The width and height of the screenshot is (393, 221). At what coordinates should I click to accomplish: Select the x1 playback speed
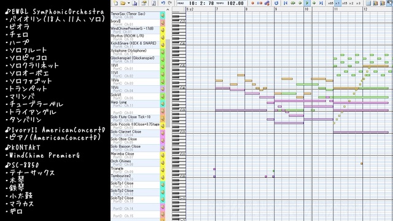pyautogui.click(x=337, y=3)
